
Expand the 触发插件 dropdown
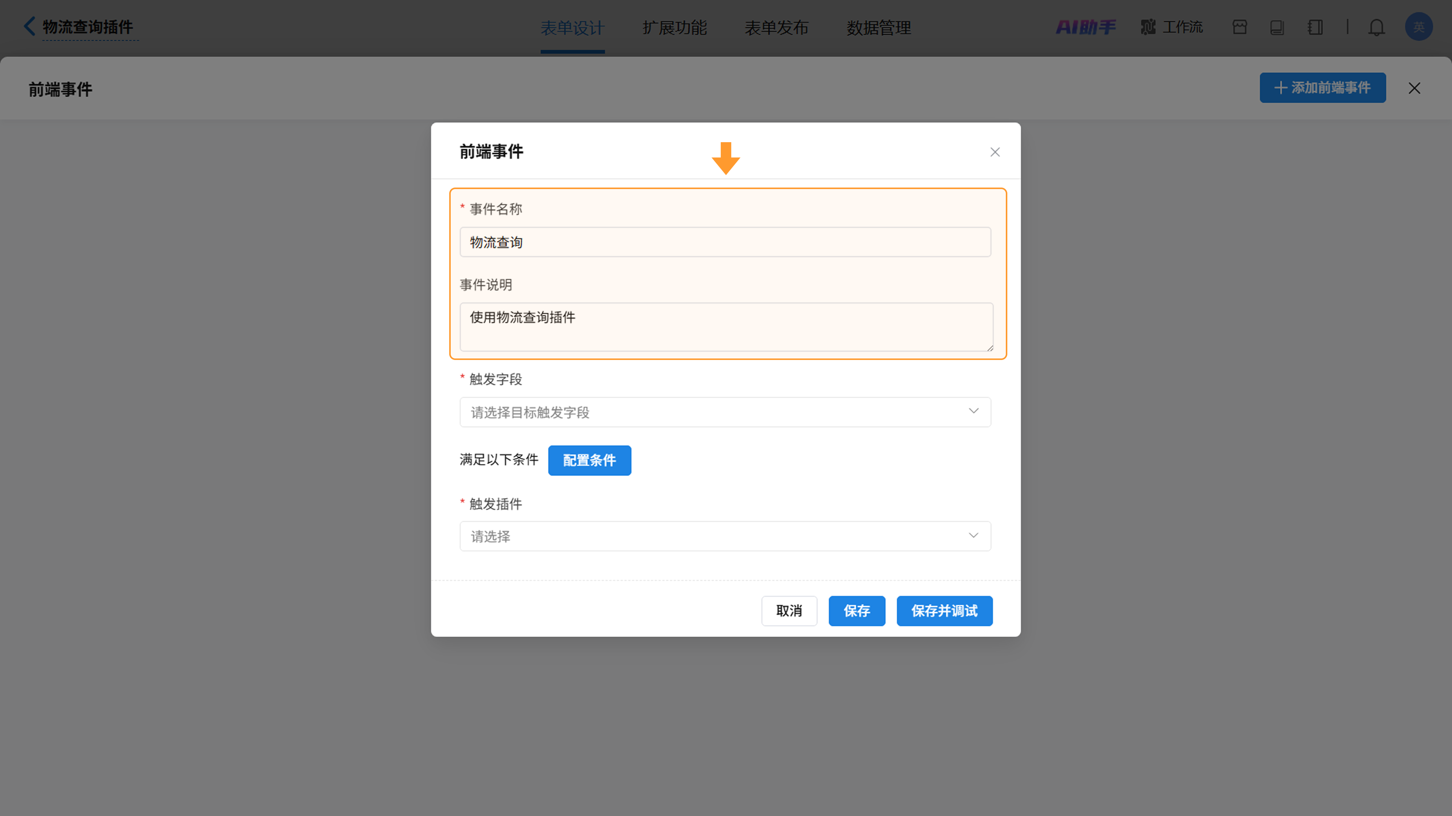point(725,536)
